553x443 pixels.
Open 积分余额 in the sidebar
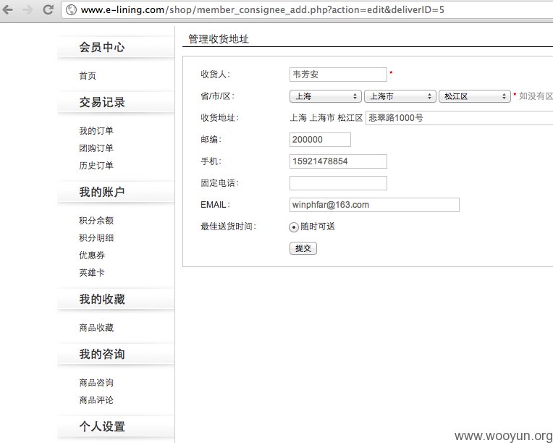coord(96,221)
